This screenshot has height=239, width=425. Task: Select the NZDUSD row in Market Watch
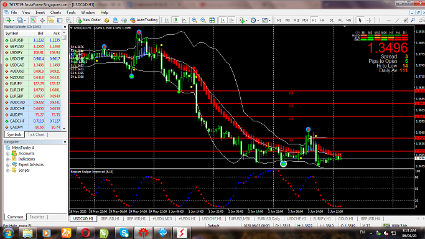(x=33, y=78)
